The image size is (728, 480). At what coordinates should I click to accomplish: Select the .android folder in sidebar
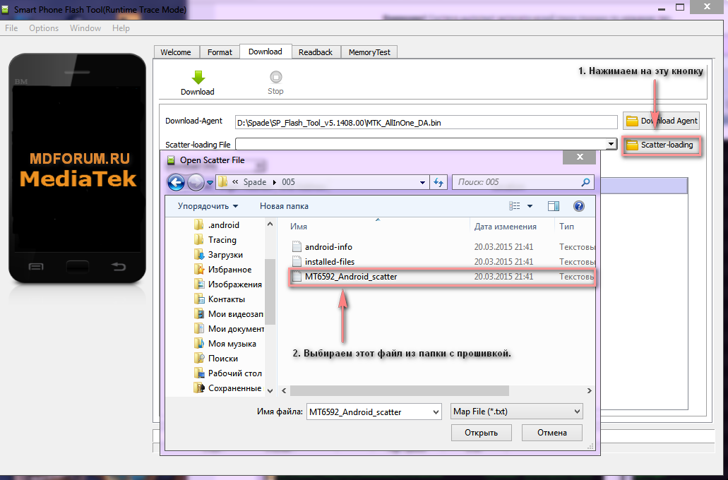[217, 225]
